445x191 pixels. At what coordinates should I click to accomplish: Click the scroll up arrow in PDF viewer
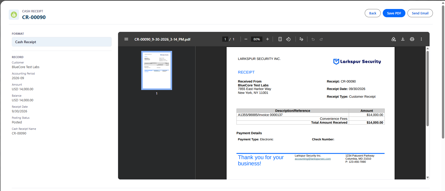click(428, 48)
